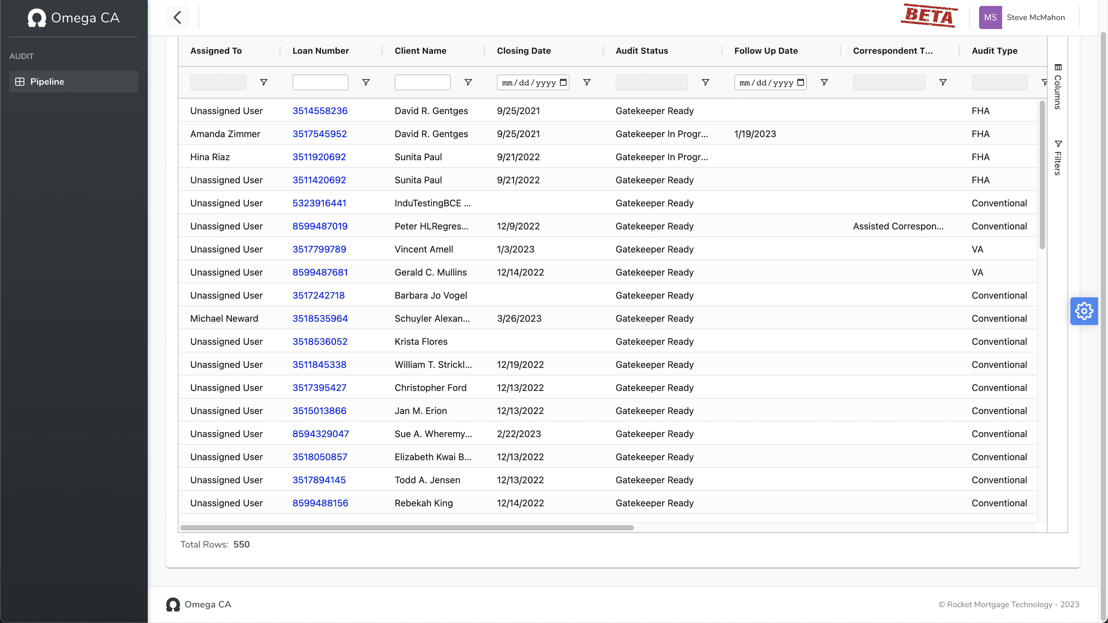
Task: Click the Assisted Correspon... cell
Action: pos(898,226)
